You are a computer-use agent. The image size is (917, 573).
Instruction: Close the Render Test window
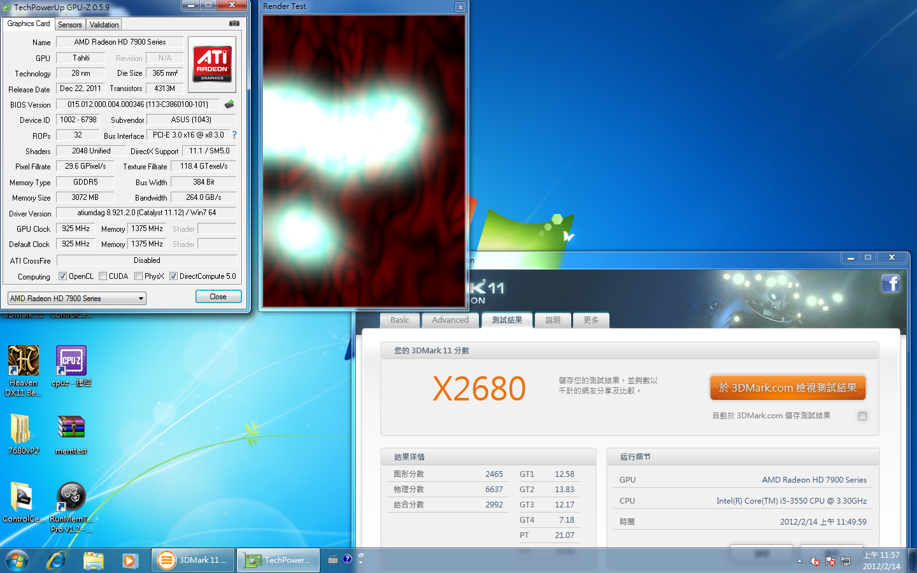pos(460,7)
